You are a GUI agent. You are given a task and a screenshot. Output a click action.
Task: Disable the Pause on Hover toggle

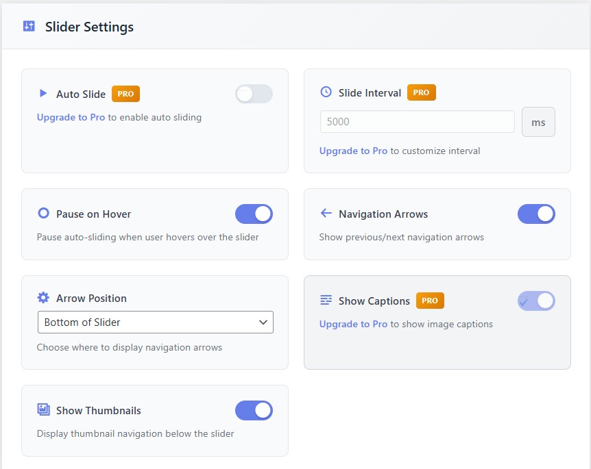click(254, 214)
